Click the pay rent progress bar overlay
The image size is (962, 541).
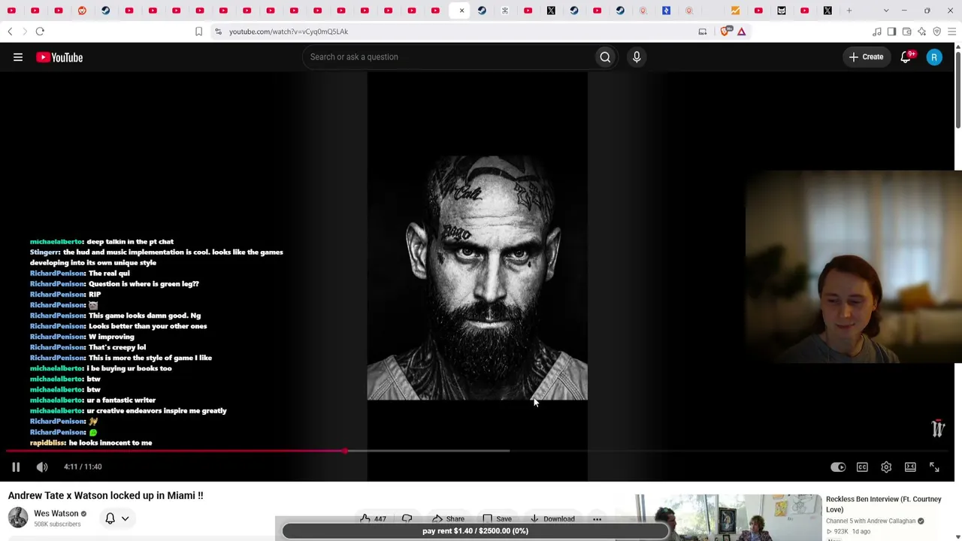click(x=475, y=530)
